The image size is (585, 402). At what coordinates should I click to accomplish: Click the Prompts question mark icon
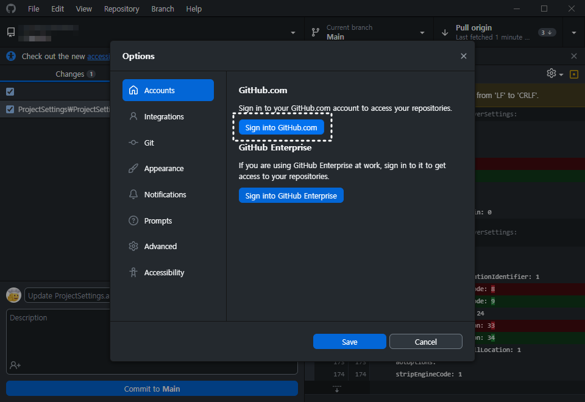coord(133,220)
